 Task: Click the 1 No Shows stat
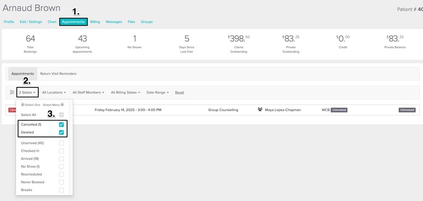click(x=134, y=42)
